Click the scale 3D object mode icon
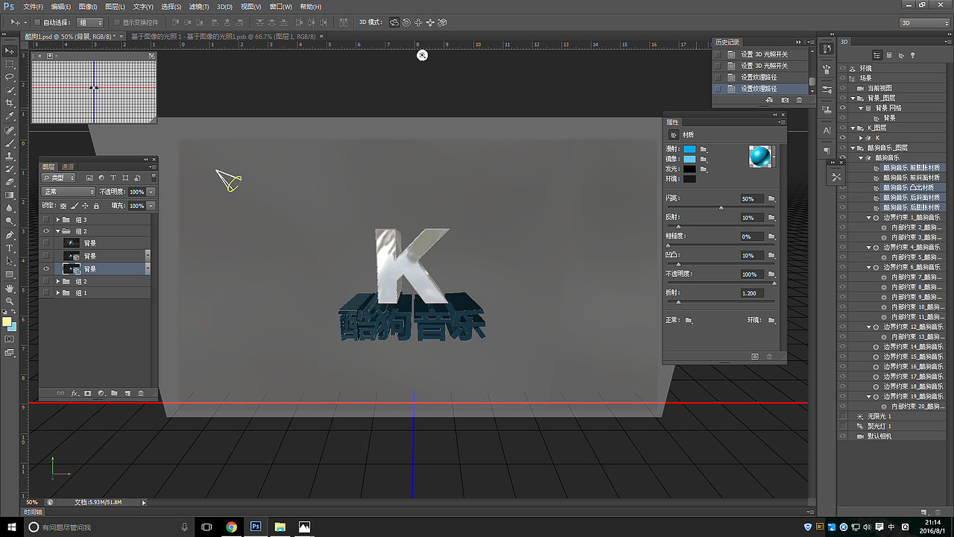This screenshot has width=954, height=537. 442,22
